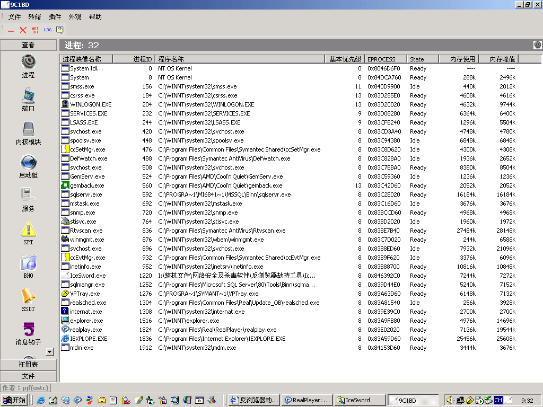Screen dimensions: 543x407
Task: Open the 文件 menu in the menu bar
Action: pyautogui.click(x=14, y=17)
